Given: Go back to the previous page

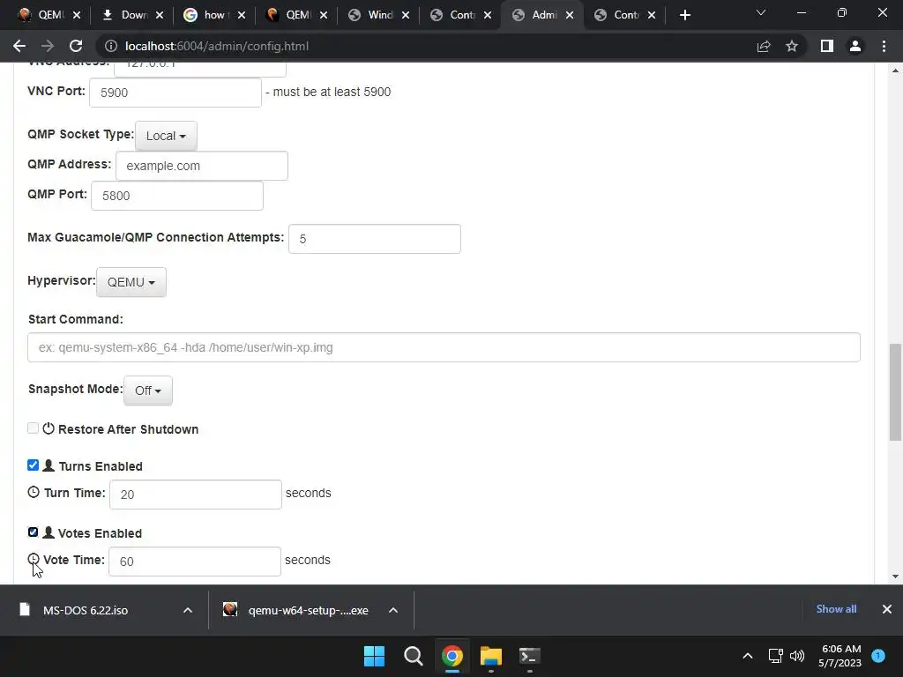Looking at the screenshot, I should click(19, 46).
